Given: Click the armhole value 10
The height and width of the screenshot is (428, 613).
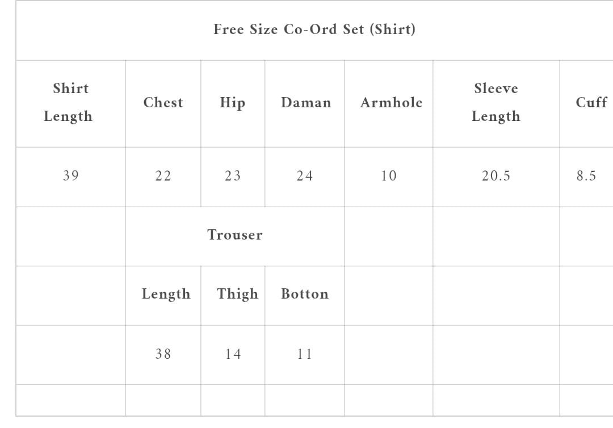Looking at the screenshot, I should 389,176.
